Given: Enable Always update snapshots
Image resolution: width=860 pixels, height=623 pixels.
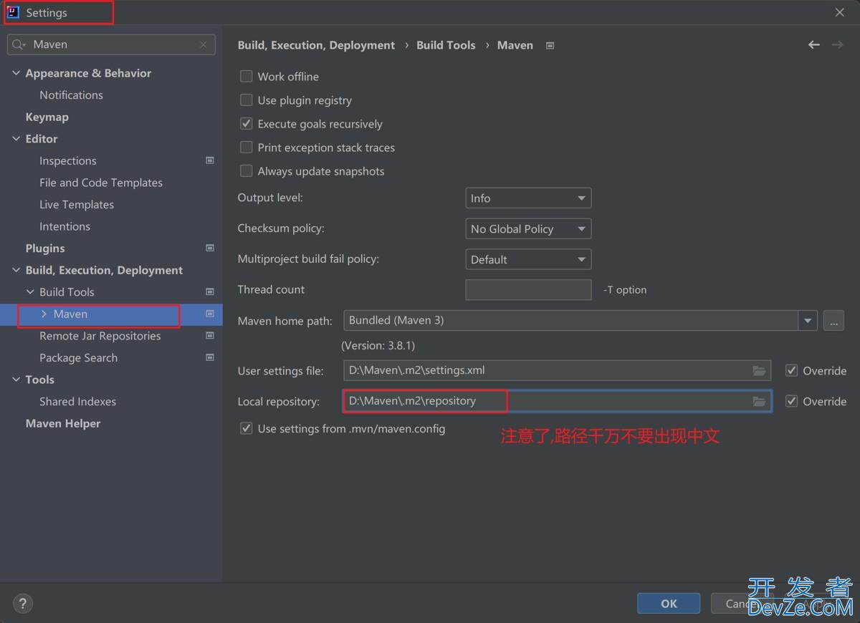Looking at the screenshot, I should coord(246,171).
